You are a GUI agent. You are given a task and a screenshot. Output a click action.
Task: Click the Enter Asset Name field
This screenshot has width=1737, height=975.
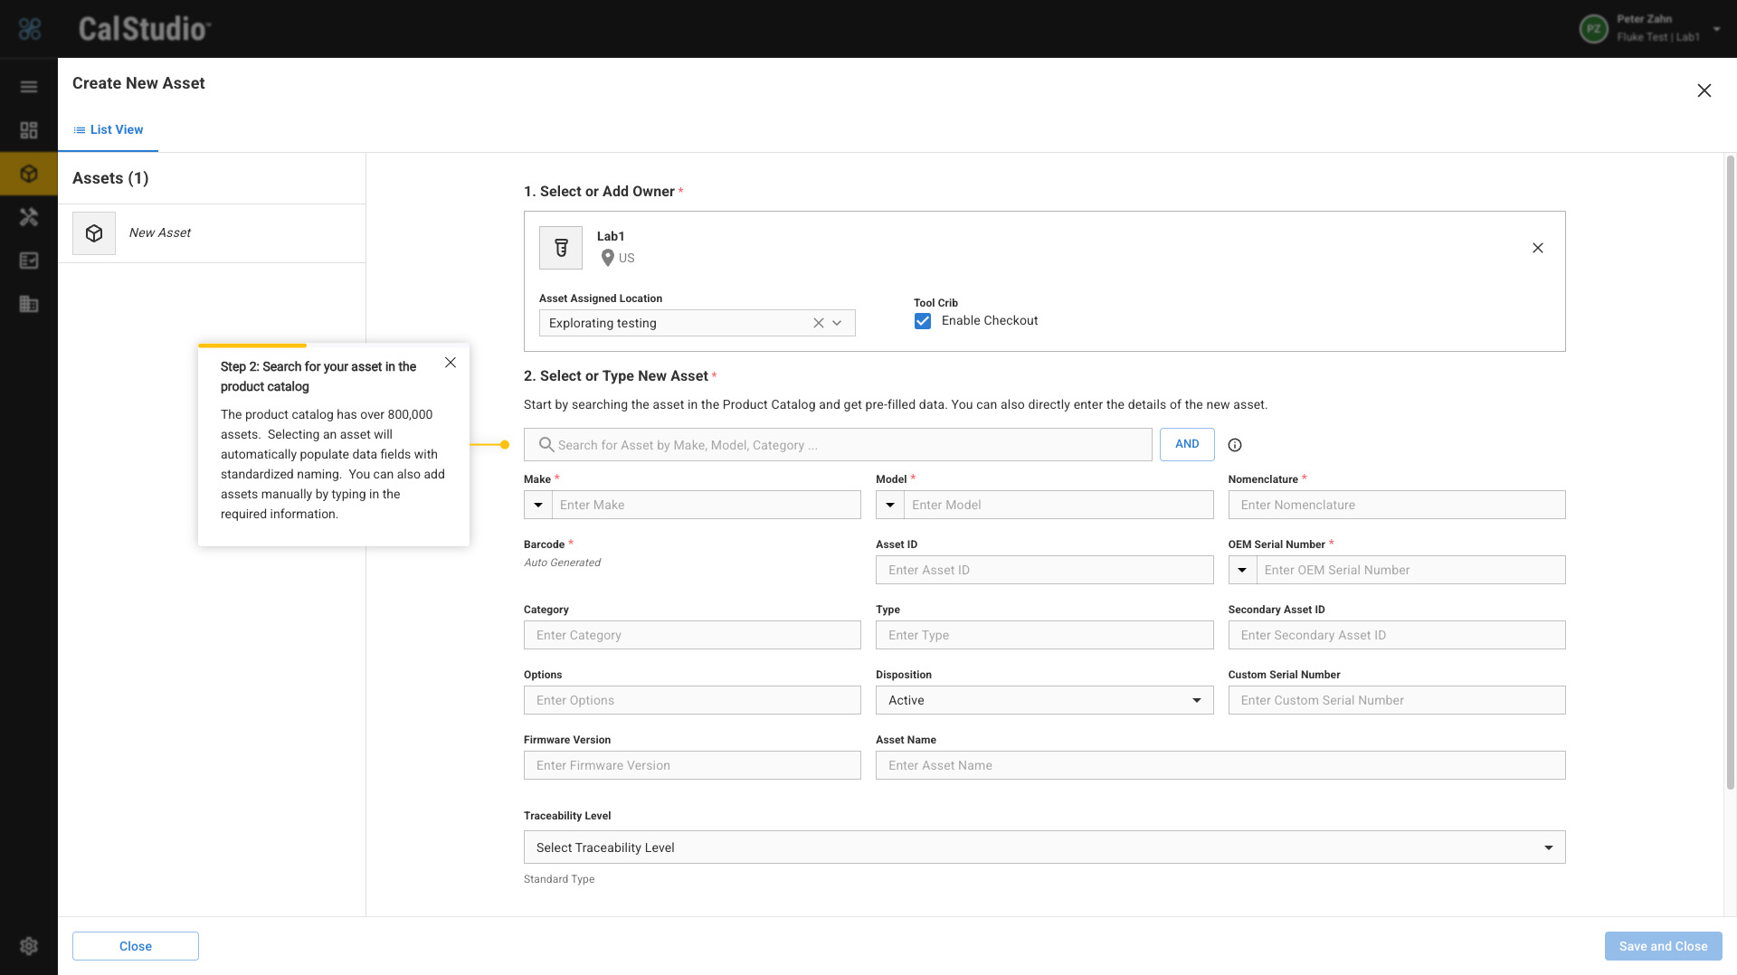pyautogui.click(x=1220, y=765)
